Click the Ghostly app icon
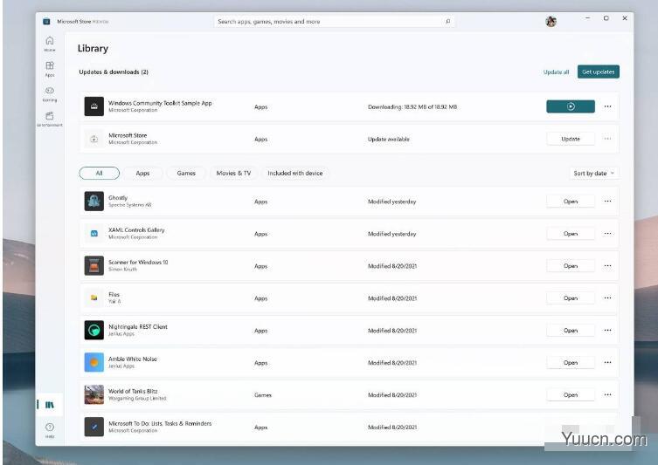The width and height of the screenshot is (658, 465). (94, 201)
